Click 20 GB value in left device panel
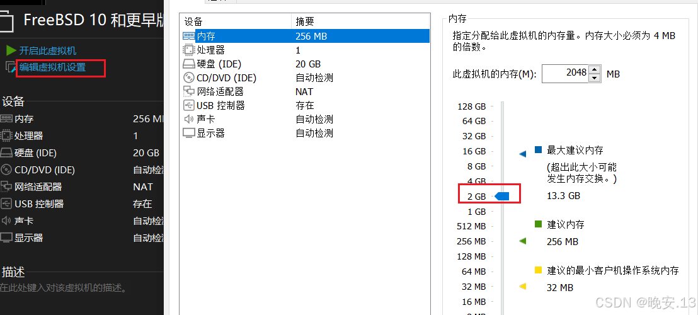Image resolution: width=698 pixels, height=315 pixels. [x=146, y=153]
